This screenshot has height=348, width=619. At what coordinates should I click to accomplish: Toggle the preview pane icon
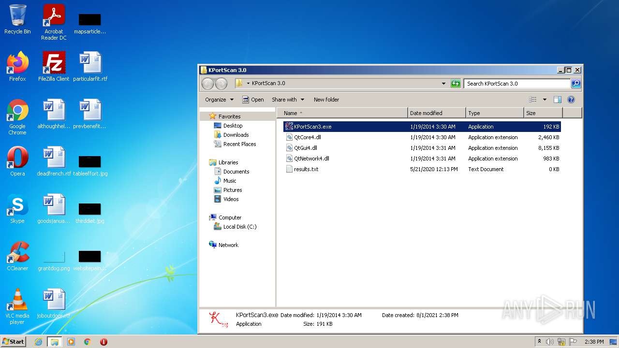(x=557, y=100)
